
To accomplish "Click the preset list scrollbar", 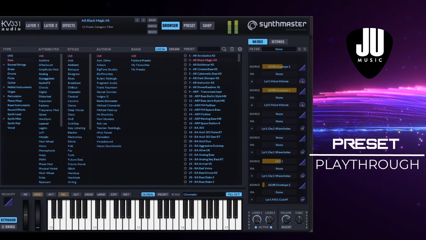I will [x=239, y=58].
